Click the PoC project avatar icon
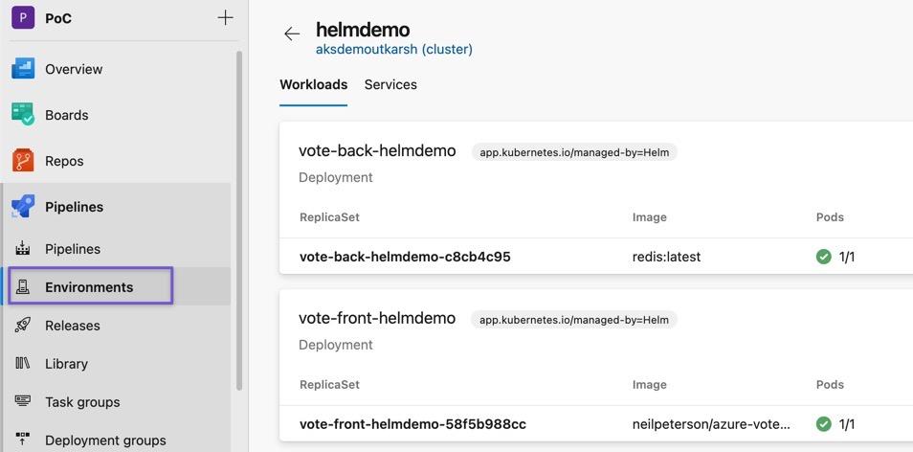The width and height of the screenshot is (913, 452). click(x=23, y=18)
